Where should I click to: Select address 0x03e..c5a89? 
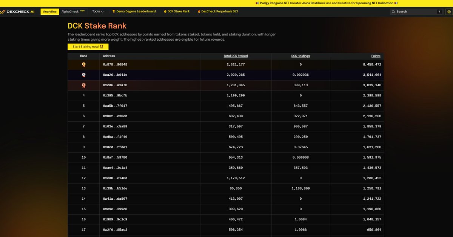[x=115, y=127]
